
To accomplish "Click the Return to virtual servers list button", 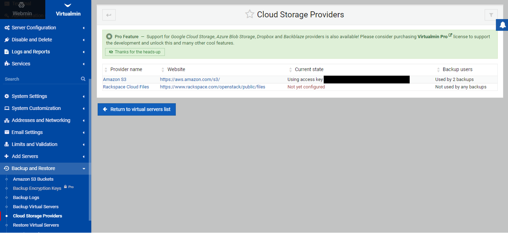I will [x=137, y=109].
